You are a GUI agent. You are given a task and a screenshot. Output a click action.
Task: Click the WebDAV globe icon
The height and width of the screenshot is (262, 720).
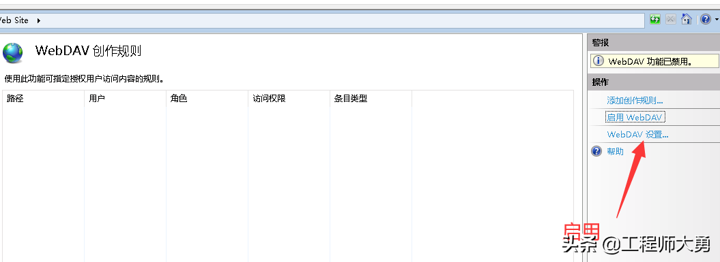coord(12,52)
